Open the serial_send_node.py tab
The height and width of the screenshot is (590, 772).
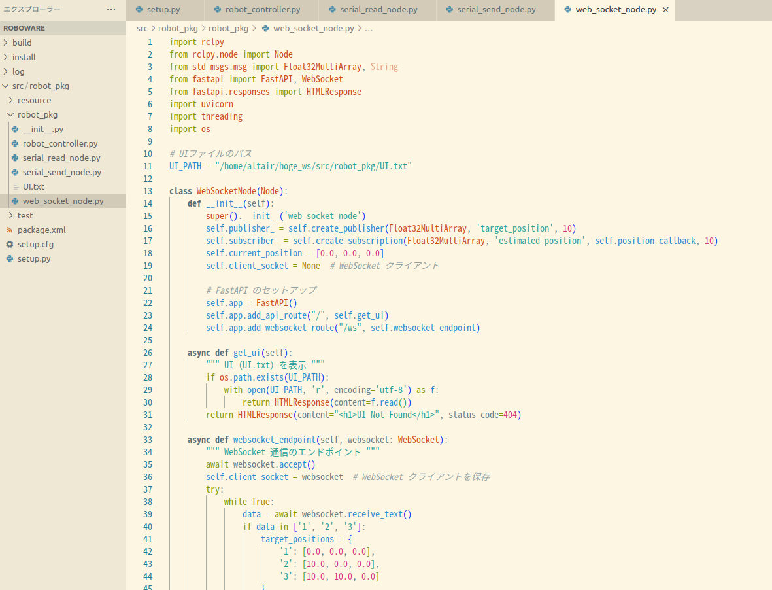tap(496, 10)
